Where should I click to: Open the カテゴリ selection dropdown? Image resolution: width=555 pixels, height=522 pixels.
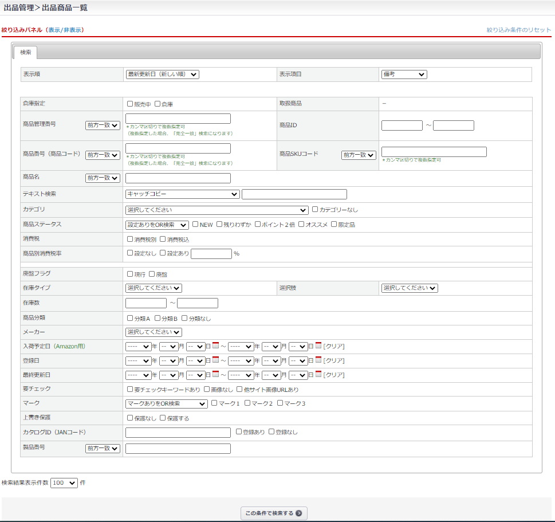click(x=217, y=210)
